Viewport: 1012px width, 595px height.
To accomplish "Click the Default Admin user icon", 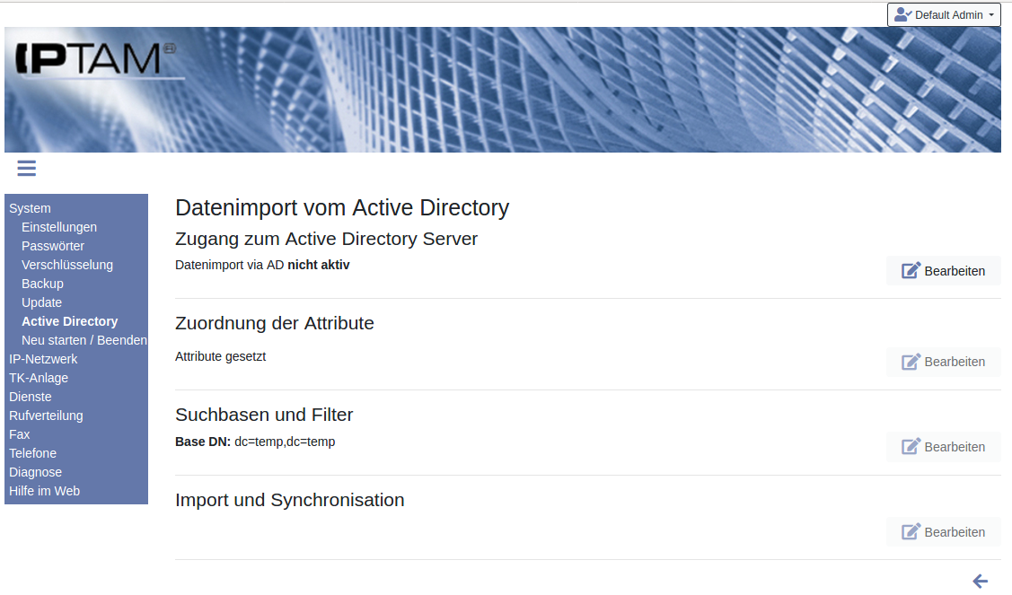I will pyautogui.click(x=902, y=14).
